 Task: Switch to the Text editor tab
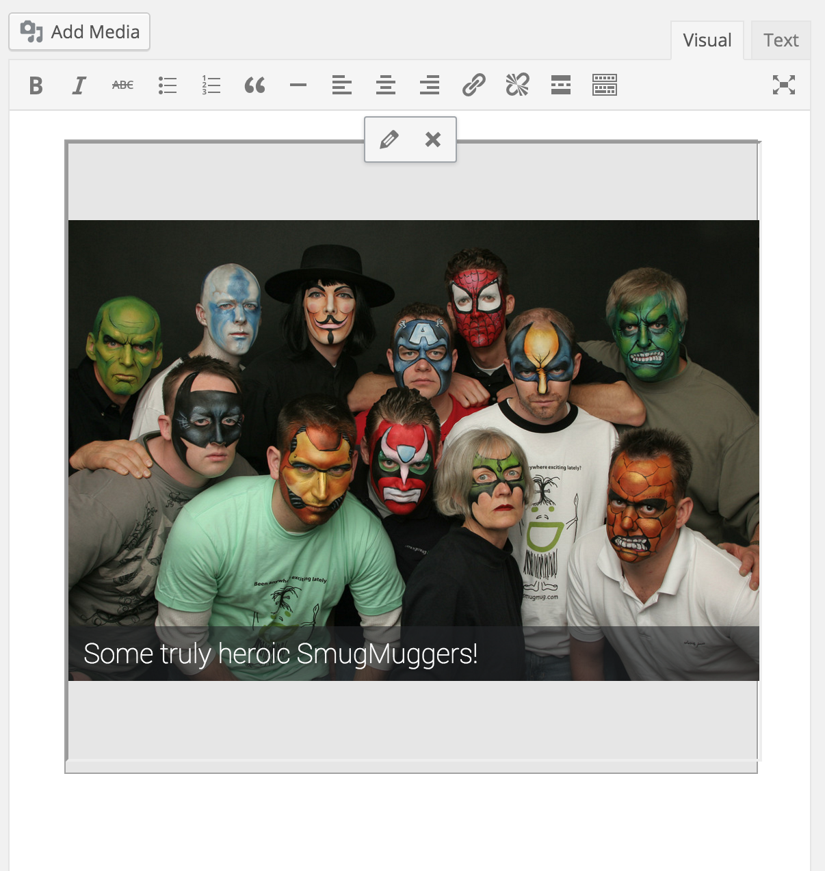(x=781, y=40)
